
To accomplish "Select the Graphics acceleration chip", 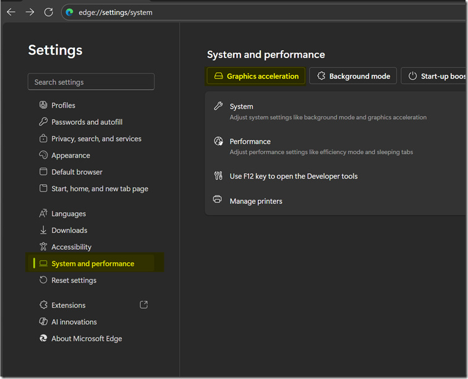I will [256, 76].
